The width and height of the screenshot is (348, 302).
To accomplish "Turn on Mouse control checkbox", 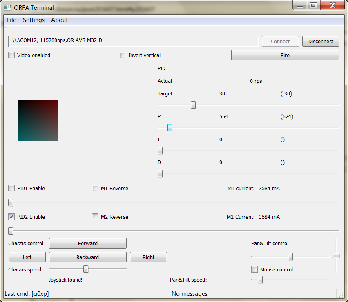I will coord(254,270).
